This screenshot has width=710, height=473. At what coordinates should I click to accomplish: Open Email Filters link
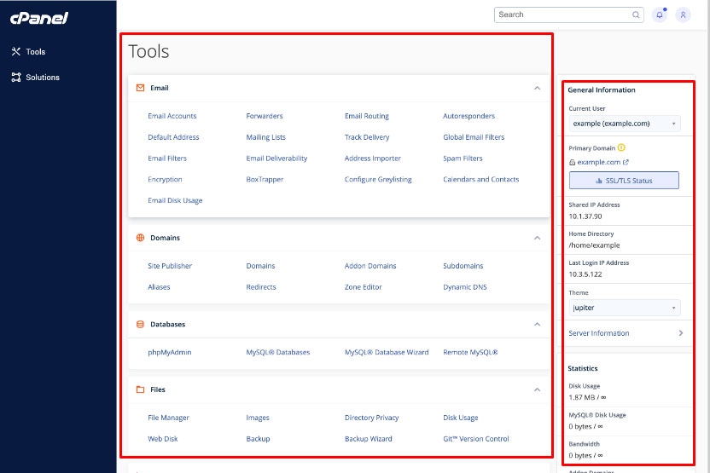click(x=167, y=159)
